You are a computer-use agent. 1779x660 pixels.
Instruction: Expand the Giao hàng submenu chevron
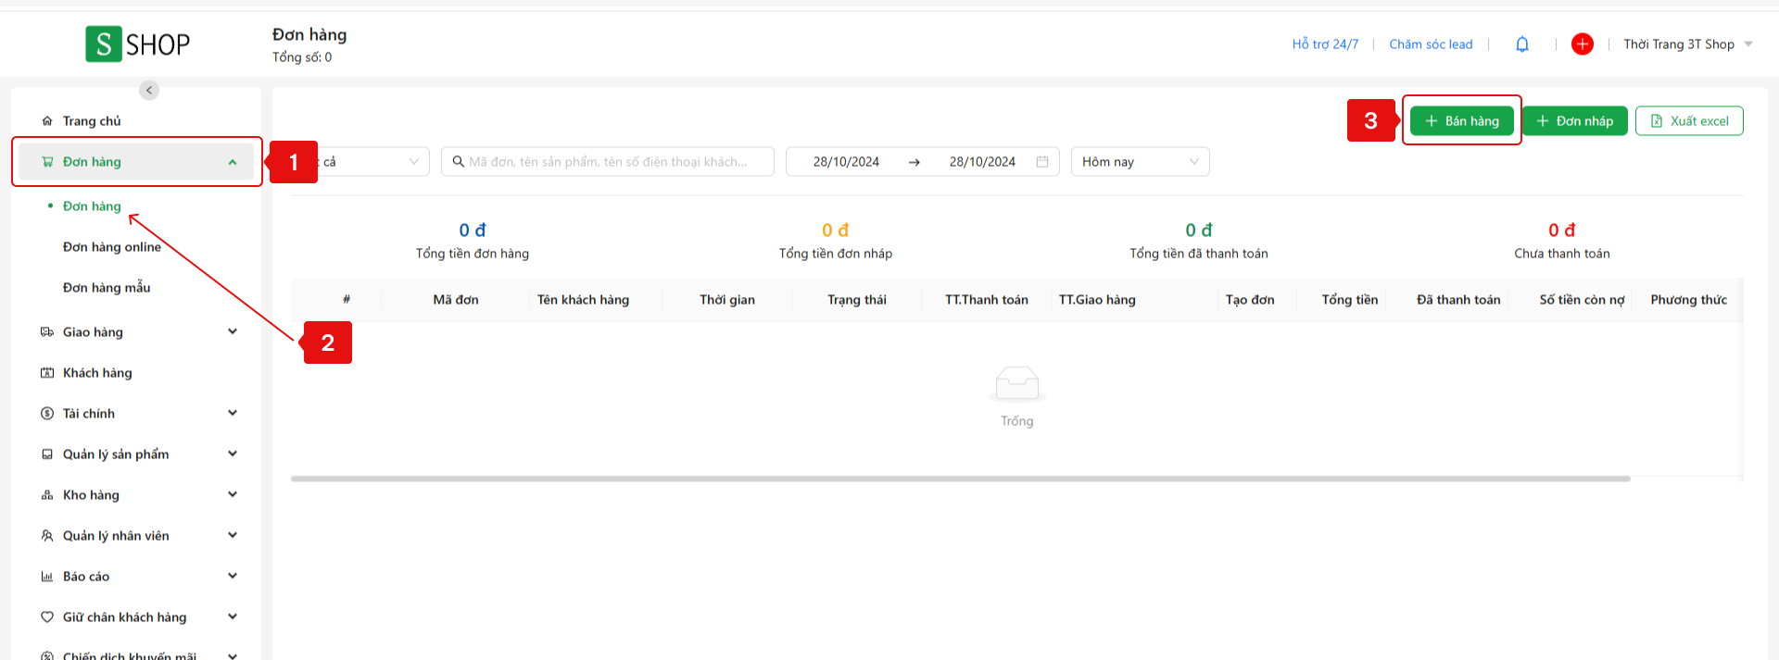tap(233, 331)
